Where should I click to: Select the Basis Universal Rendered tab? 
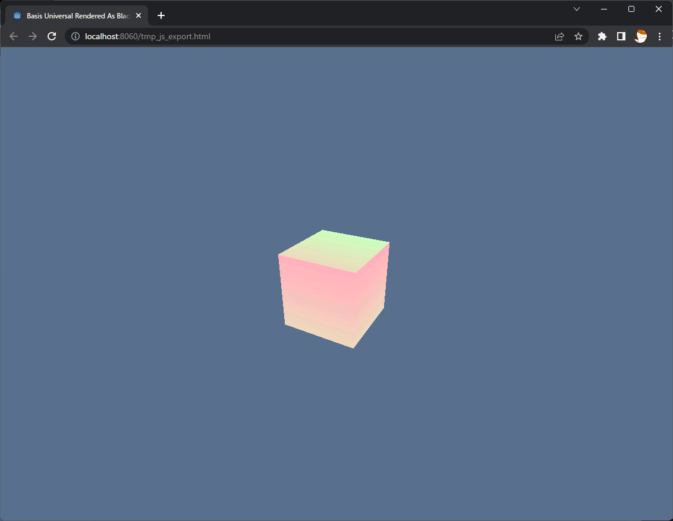pyautogui.click(x=77, y=15)
